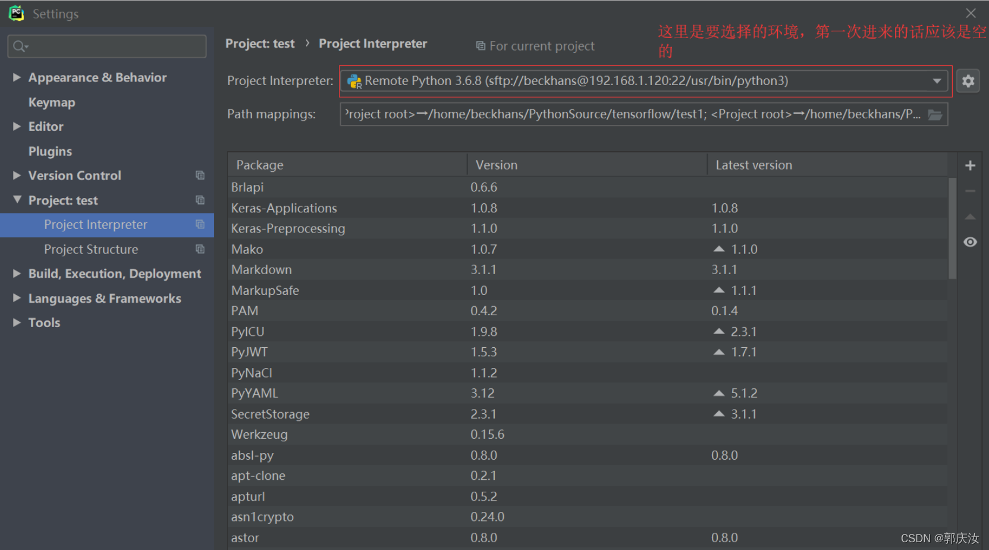989x550 pixels.
Task: Select the PyJWT package row
Action: (588, 352)
